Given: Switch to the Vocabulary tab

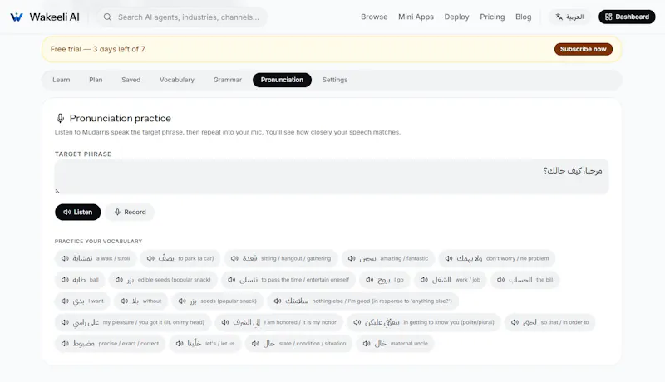Looking at the screenshot, I should [177, 80].
